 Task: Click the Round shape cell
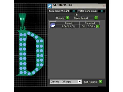pyautogui.click(x=68, y=23)
